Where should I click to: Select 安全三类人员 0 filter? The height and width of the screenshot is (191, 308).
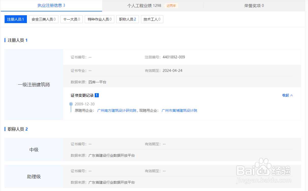pyautogui.click(x=44, y=19)
